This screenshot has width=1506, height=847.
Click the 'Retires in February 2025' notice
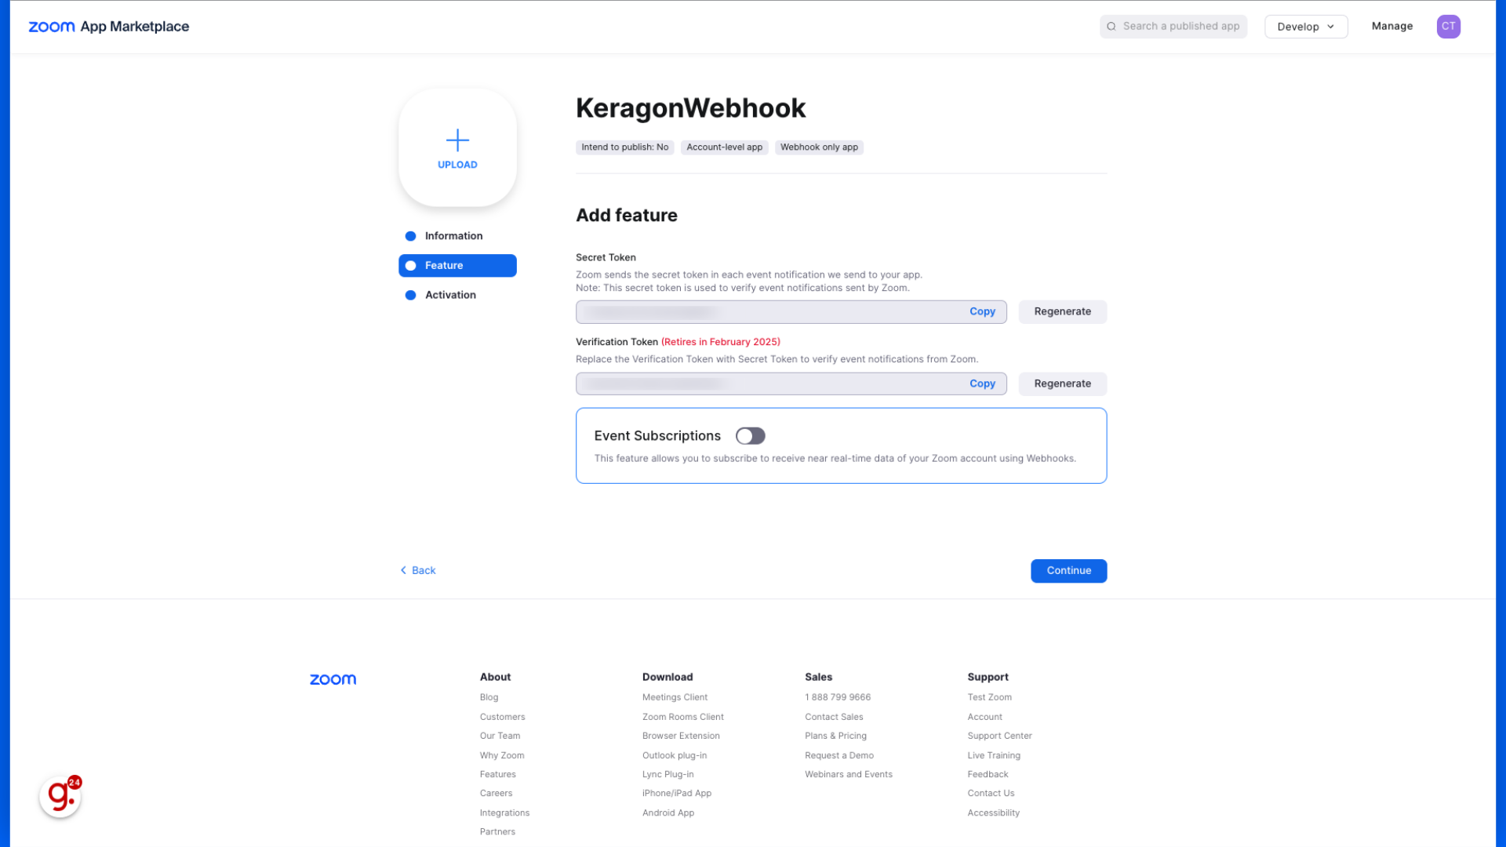721,342
